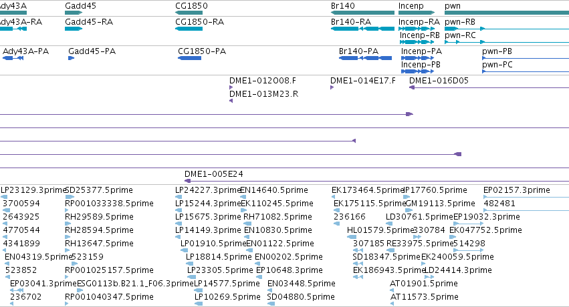Select the DME1-013M23.R clone label
The image size is (569, 307).
pos(264,93)
